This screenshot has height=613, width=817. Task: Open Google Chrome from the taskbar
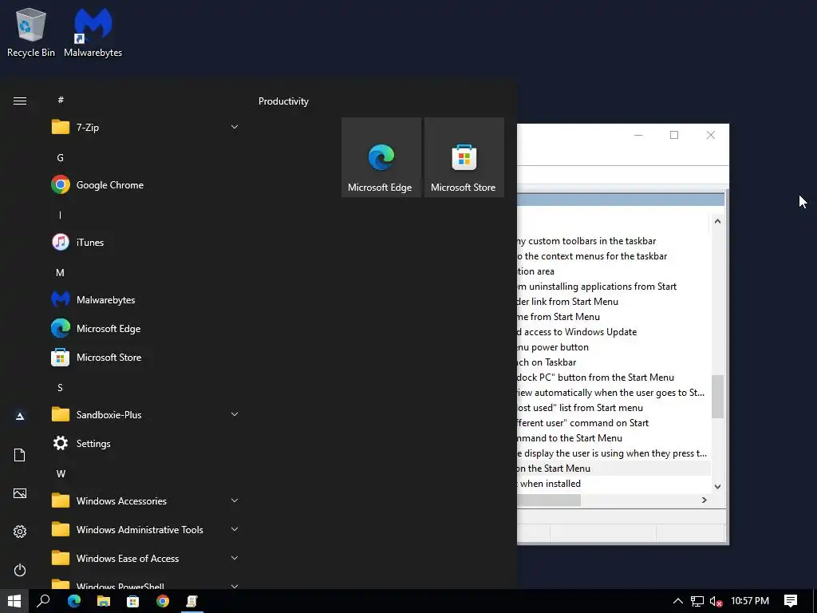pos(163,601)
